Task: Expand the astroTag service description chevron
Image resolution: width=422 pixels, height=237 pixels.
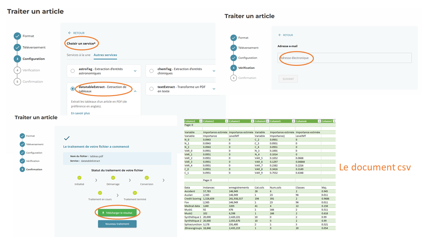Action: coord(135,71)
